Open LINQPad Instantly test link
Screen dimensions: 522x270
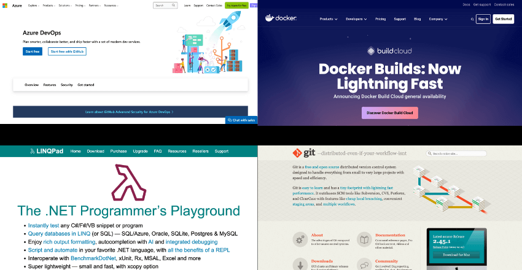(x=44, y=225)
